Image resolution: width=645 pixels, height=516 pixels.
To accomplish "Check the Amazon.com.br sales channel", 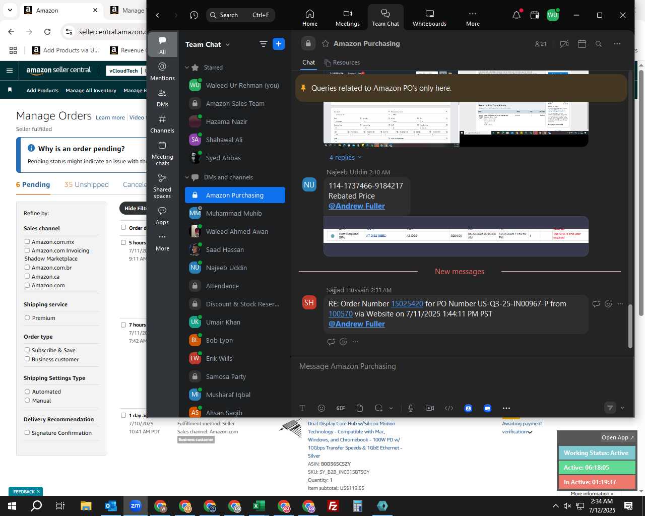I will [27, 267].
